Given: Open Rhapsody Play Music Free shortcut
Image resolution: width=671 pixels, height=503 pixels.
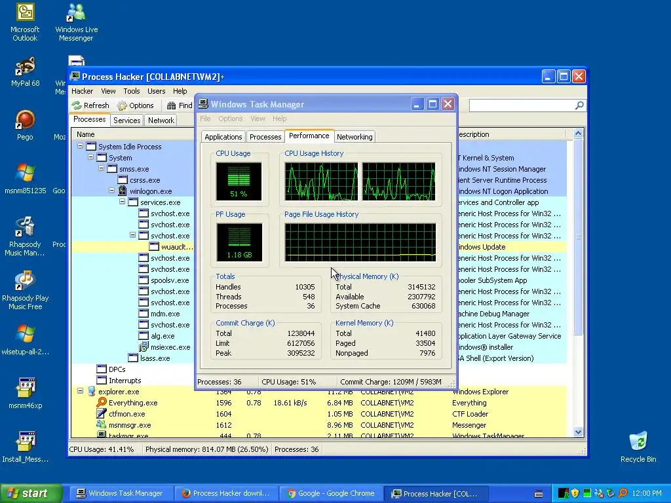Looking at the screenshot, I should pos(25,290).
